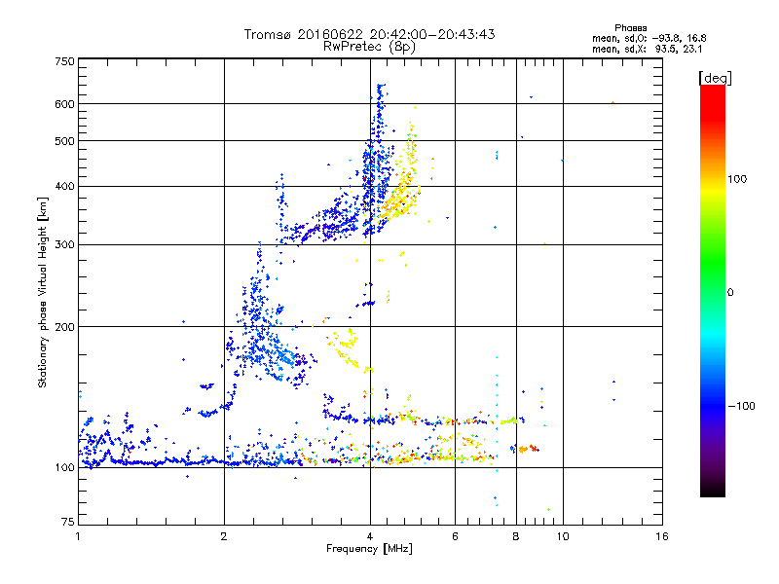This screenshot has height=584, width=779.
Task: Click the plot title 'Tromsø 20160622 20:42:00-20:43:43'
Action: point(369,34)
